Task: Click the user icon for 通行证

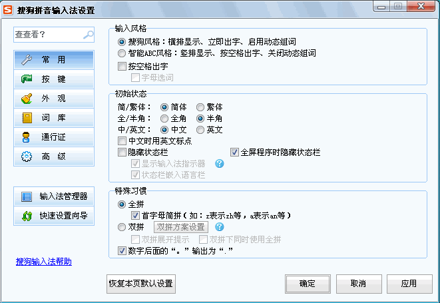Action: coord(27,137)
